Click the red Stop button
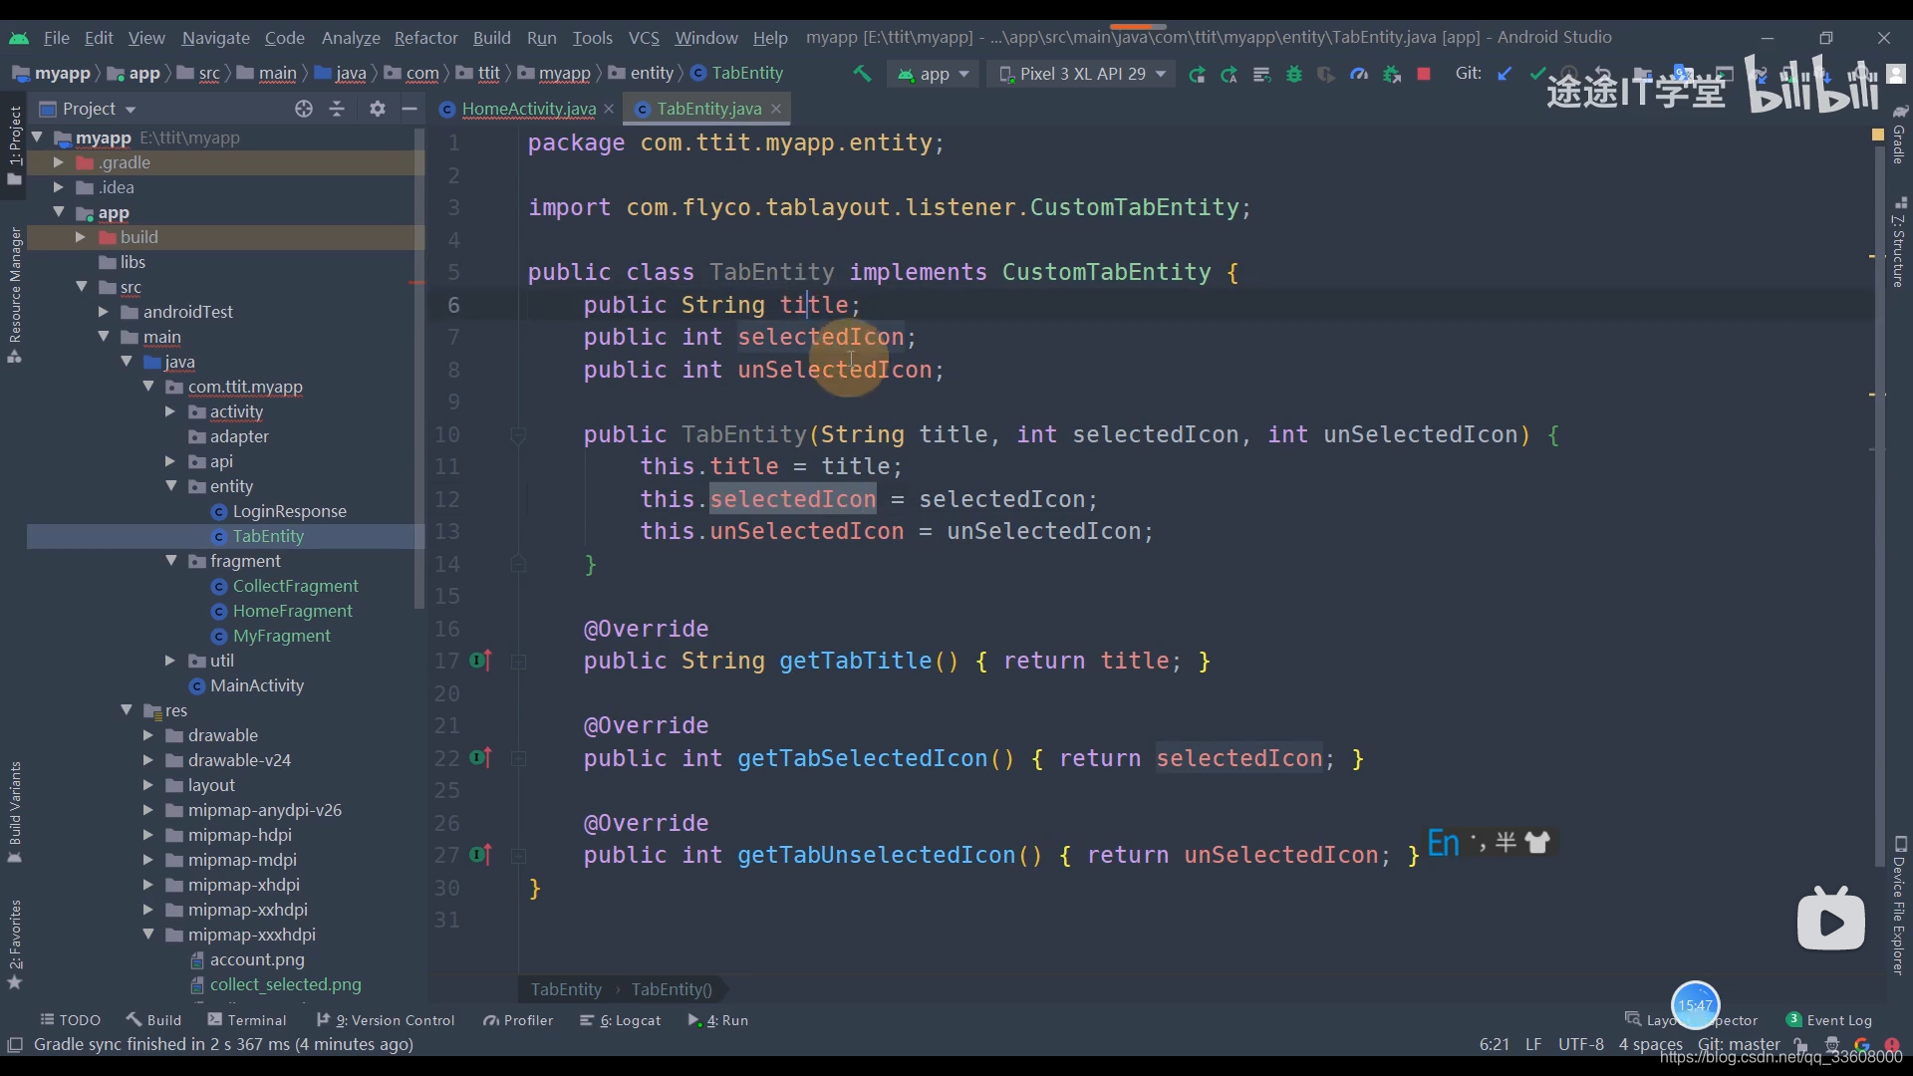Viewport: 1913px width, 1076px height. [x=1424, y=74]
